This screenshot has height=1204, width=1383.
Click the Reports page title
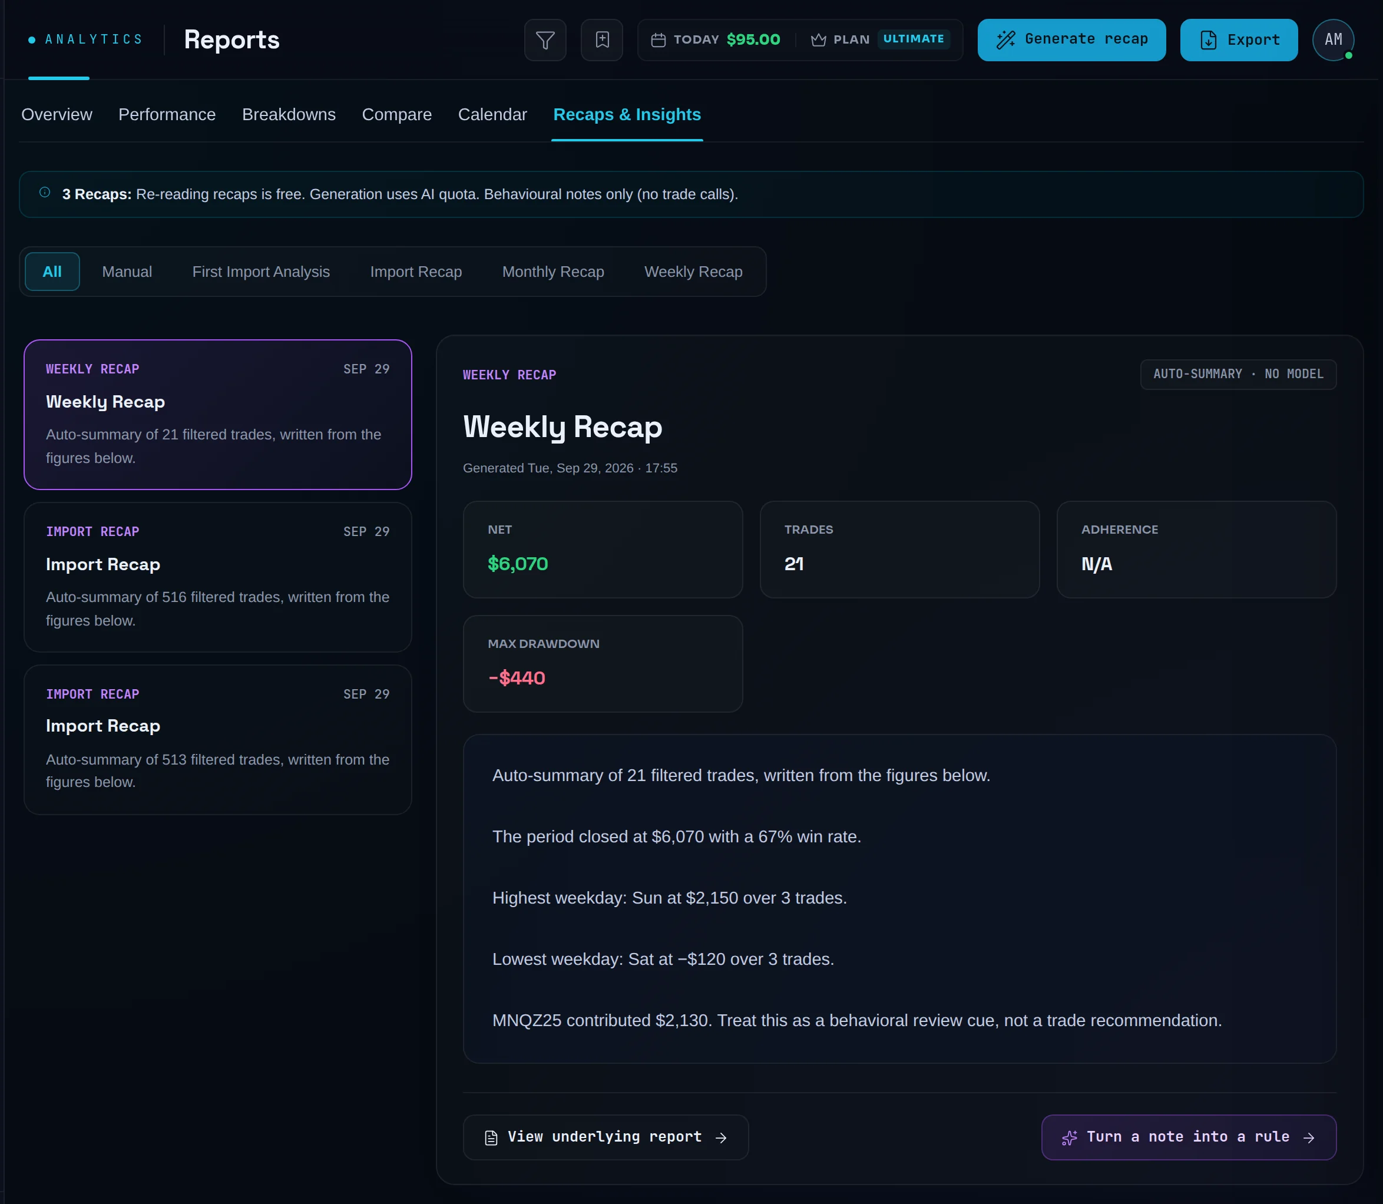tap(231, 40)
